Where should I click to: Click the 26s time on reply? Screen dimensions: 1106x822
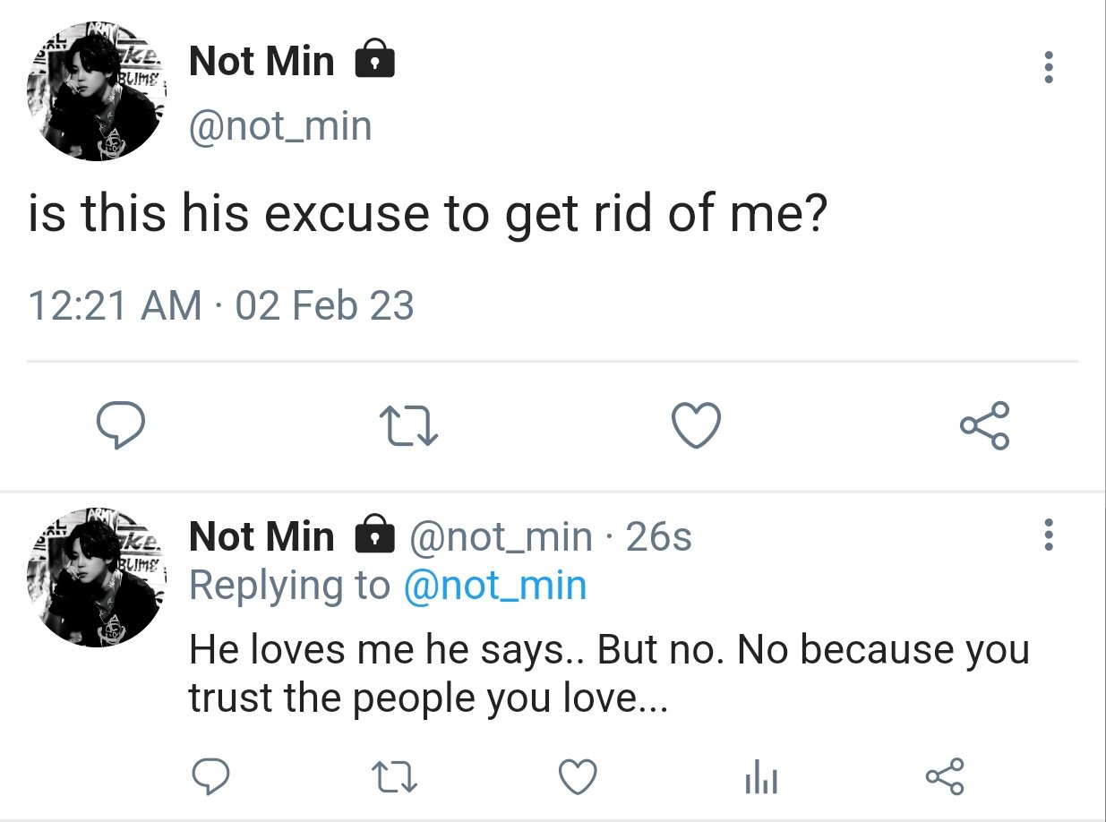(x=658, y=537)
